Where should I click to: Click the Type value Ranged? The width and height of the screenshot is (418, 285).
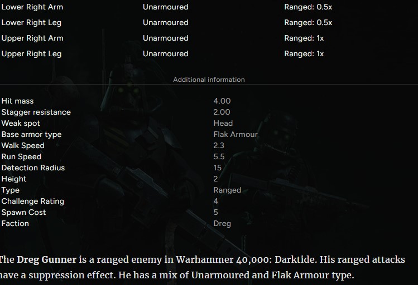[227, 190]
